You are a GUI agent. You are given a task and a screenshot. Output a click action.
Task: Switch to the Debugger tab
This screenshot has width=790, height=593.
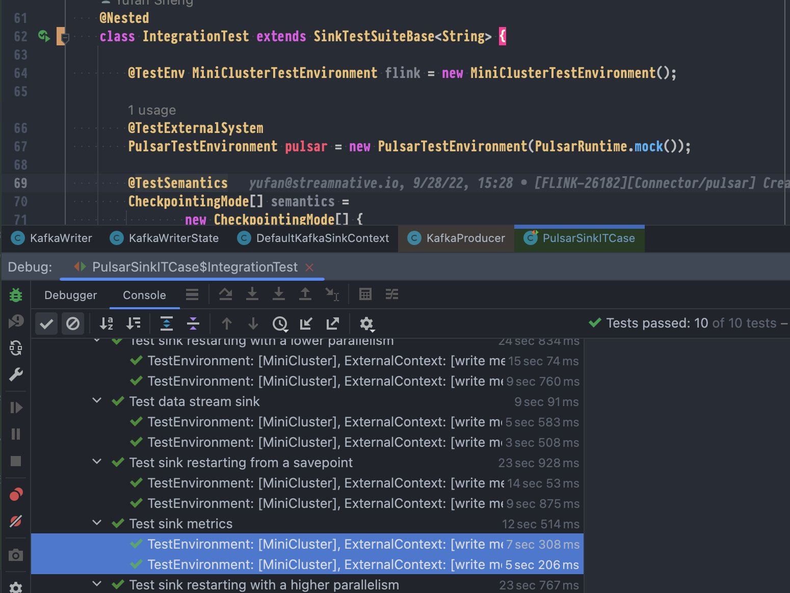point(70,295)
